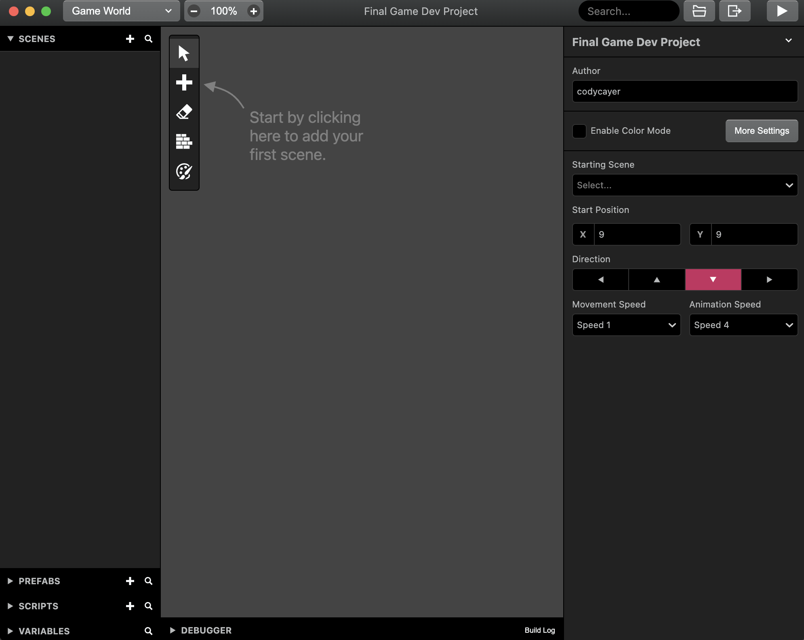The width and height of the screenshot is (804, 640).
Task: Zoom in with the plus button
Action: [x=254, y=11]
